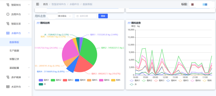This screenshot has width=216, height=96.
Task: Click the 水稳拌合 table icon
Action: pos(8,33)
